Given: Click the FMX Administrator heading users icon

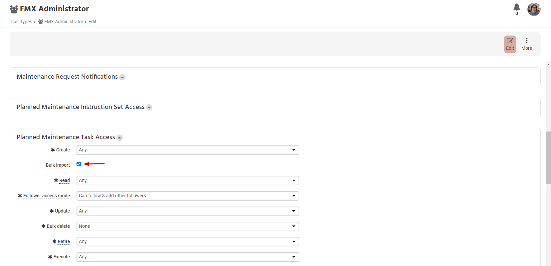Looking at the screenshot, I should tap(14, 9).
